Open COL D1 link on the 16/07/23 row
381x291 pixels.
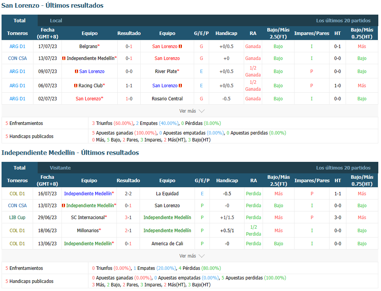click(17, 194)
